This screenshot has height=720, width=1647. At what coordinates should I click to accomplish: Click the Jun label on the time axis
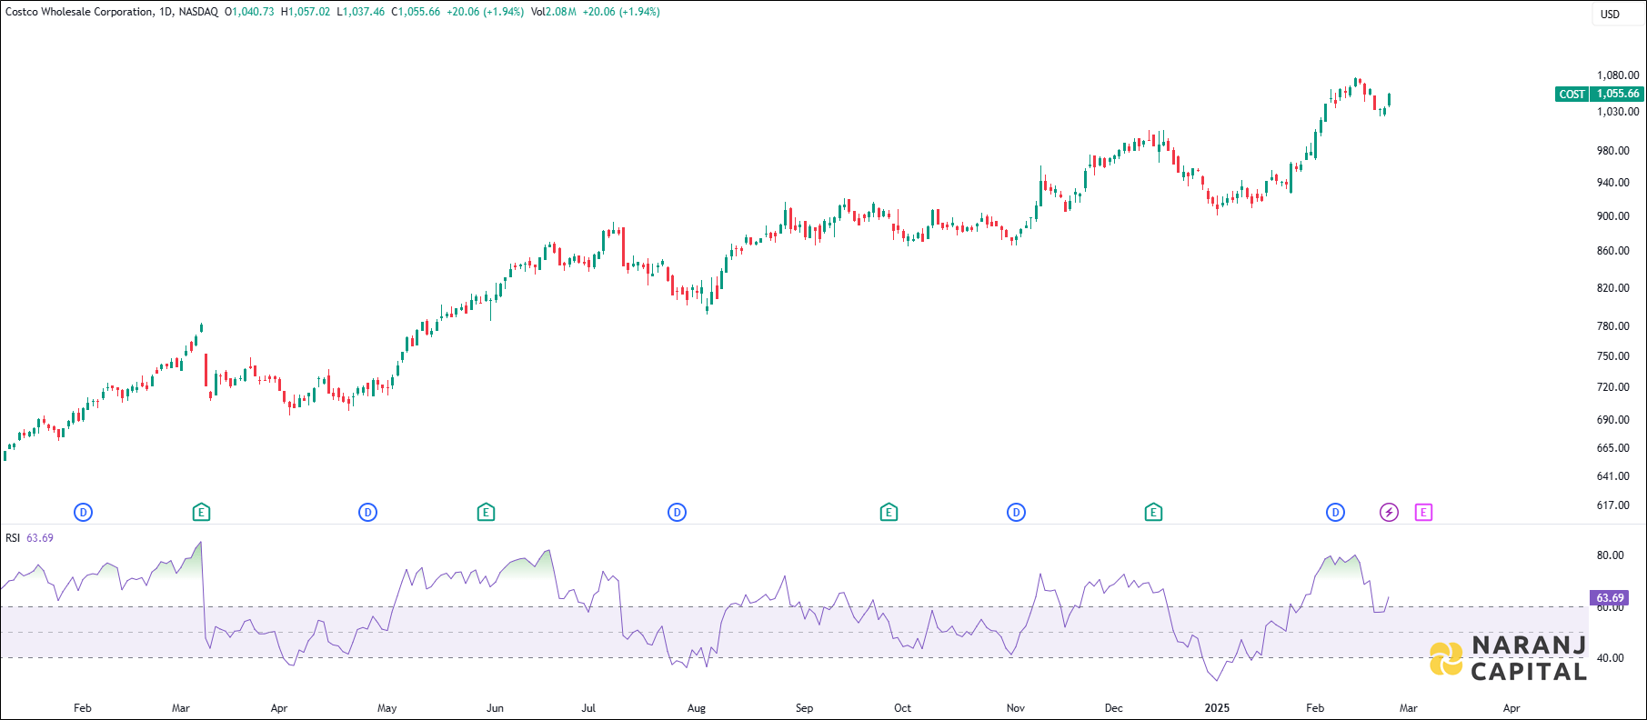495,708
